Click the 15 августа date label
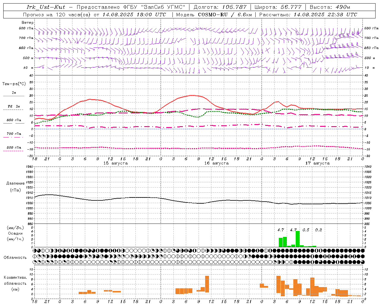This screenshot has width=380, height=304. (x=115, y=163)
